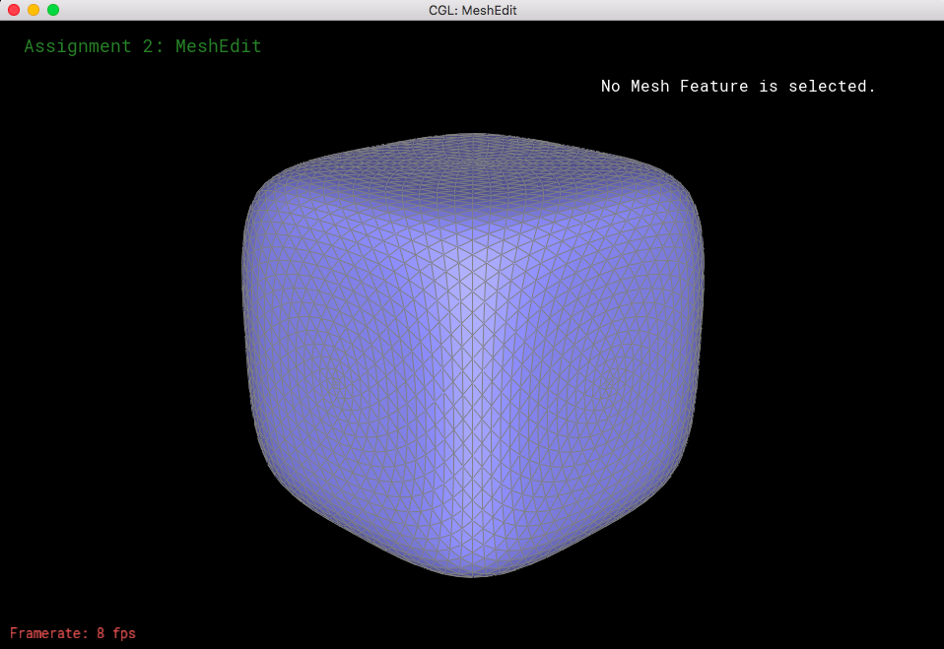Screen dimensions: 944x649
Task: Click the 'Framerate: 8 fps' readout
Action: tap(73, 633)
